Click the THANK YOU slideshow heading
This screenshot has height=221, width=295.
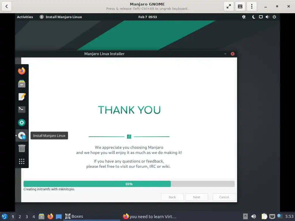129,110
